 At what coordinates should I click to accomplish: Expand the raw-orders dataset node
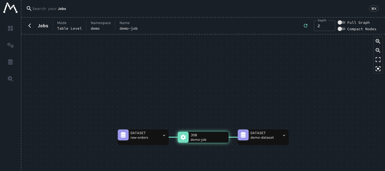point(164,135)
